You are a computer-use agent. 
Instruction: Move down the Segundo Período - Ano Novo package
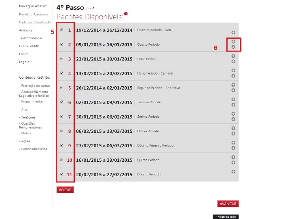[233, 90]
